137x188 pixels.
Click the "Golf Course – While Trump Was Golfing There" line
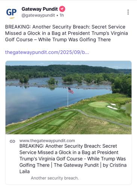(x=58, y=39)
